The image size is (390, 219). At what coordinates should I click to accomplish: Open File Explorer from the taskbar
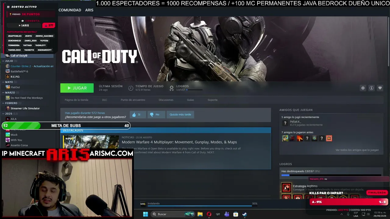[x=200, y=214]
